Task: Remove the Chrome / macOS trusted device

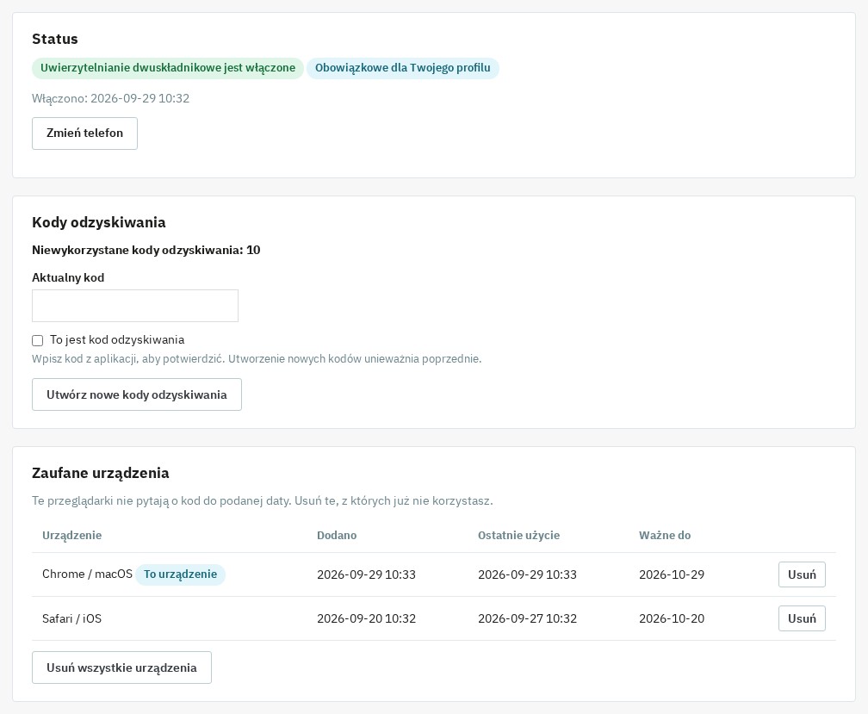Action: click(802, 574)
